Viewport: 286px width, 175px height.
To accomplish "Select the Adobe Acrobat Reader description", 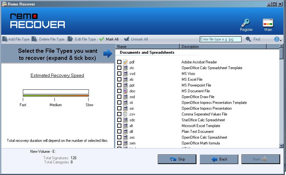I will (x=199, y=62).
